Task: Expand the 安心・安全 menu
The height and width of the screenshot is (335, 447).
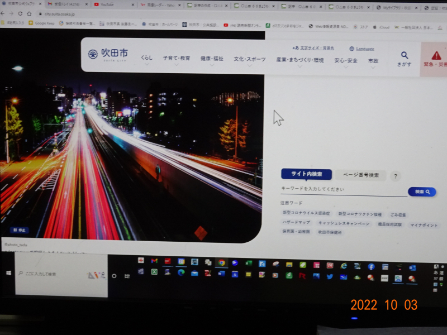Action: point(346,63)
